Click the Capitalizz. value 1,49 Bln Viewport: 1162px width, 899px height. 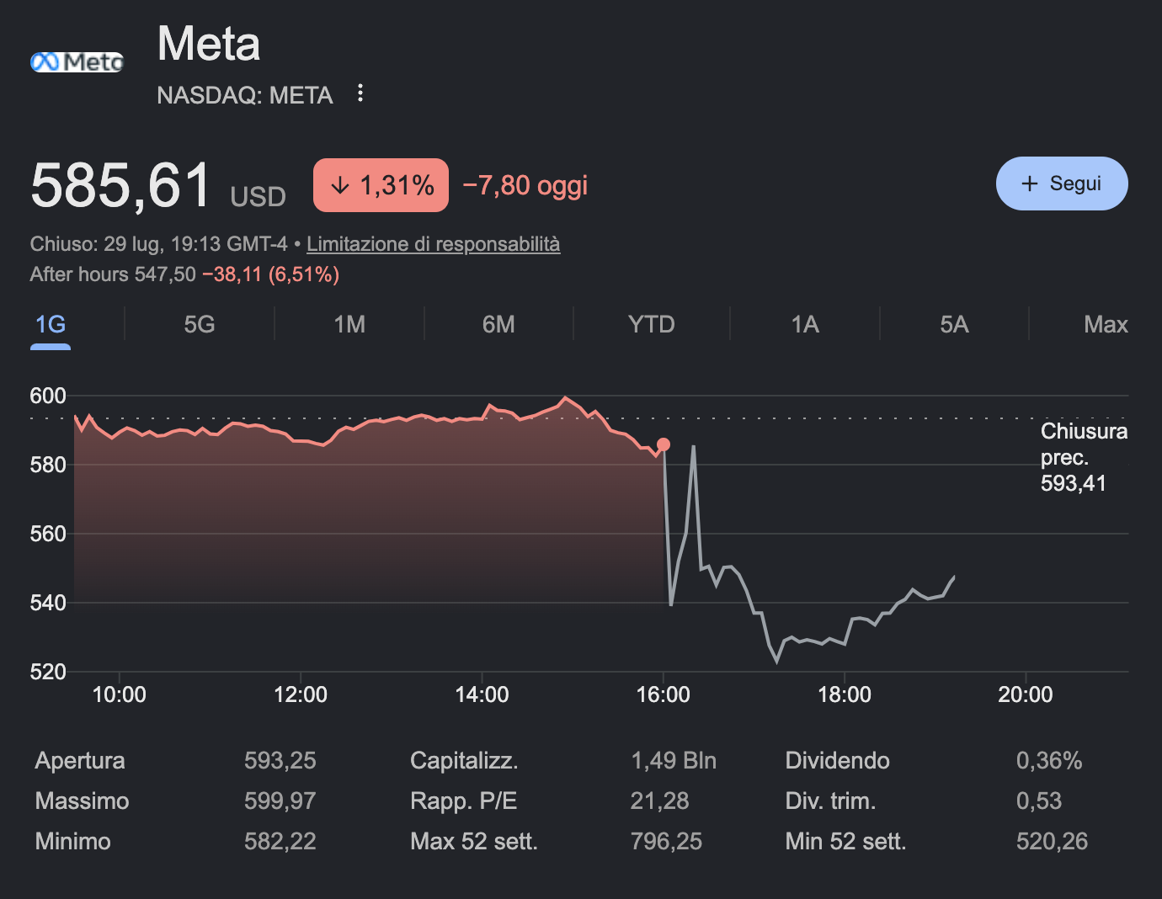tap(674, 761)
